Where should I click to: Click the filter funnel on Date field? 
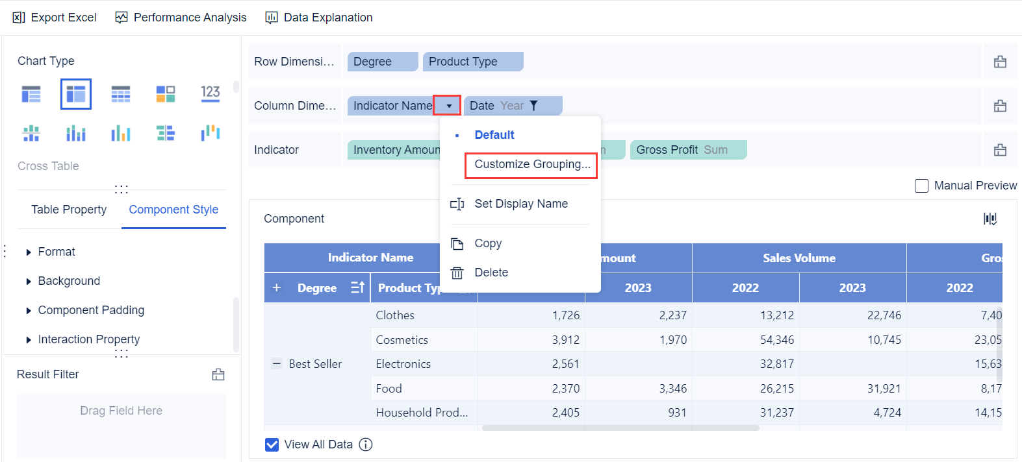point(533,106)
